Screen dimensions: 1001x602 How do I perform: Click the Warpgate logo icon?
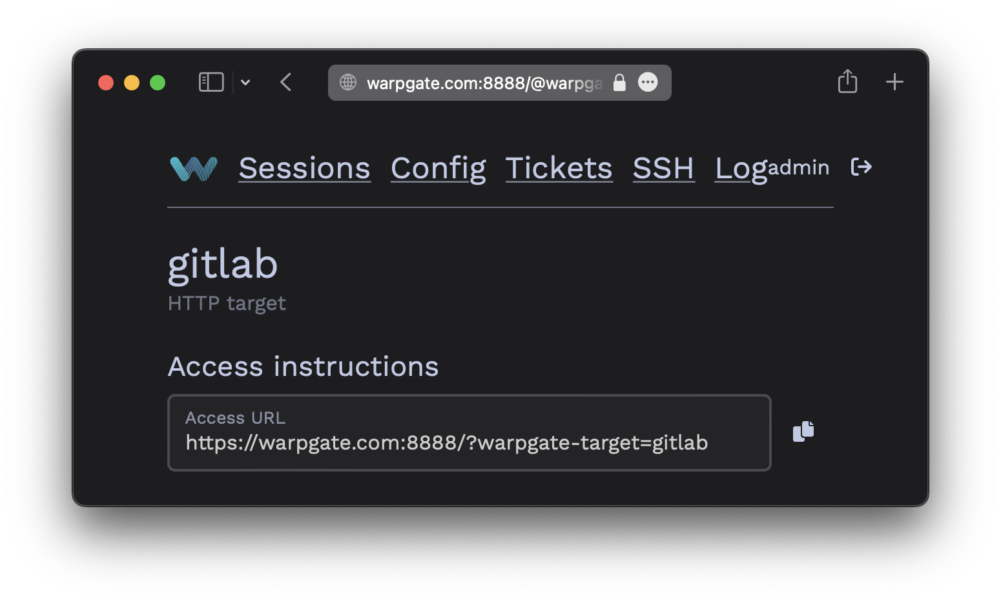[x=194, y=169]
